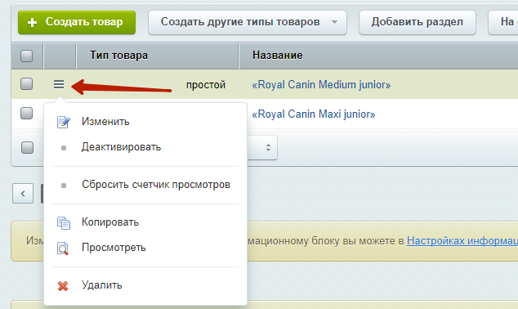Expand the Создать другие типы товаров dropdown arrow
Image resolution: width=518 pixels, height=309 pixels.
tap(335, 22)
